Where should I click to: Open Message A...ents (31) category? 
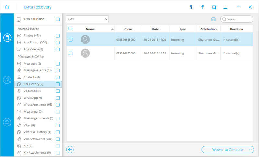pos(38,70)
